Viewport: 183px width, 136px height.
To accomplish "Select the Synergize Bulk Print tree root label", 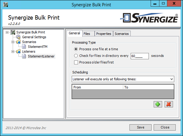I will [x=31, y=32].
